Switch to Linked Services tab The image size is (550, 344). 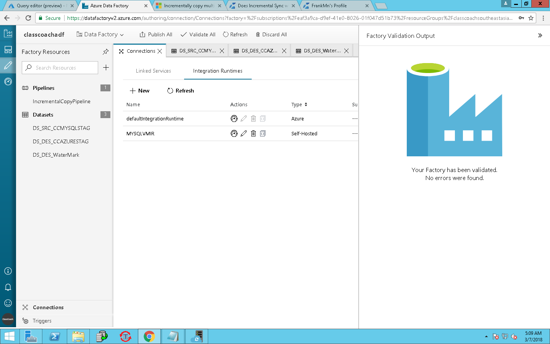pos(154,71)
